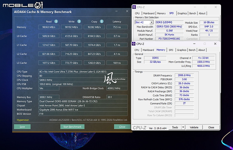Screen dimensions: 233x150
Task: Close front CPU-Z window with X
Action: click(215, 44)
